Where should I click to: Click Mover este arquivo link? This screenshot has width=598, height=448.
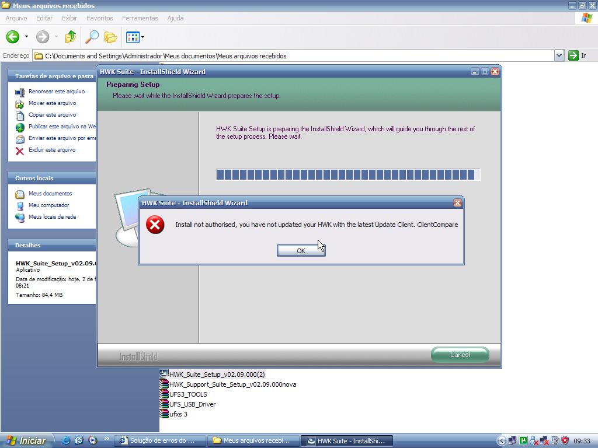(52, 103)
